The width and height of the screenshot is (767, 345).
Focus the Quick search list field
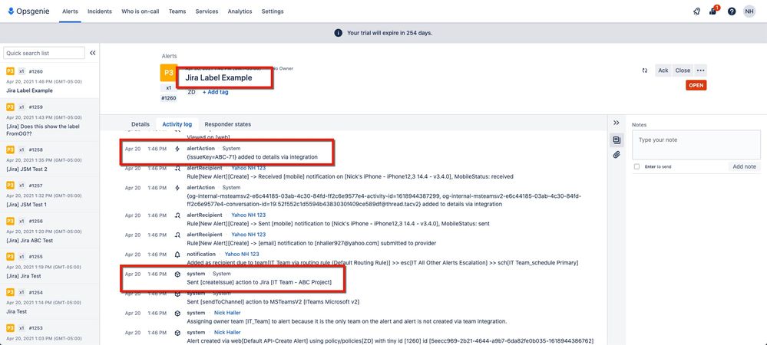44,53
